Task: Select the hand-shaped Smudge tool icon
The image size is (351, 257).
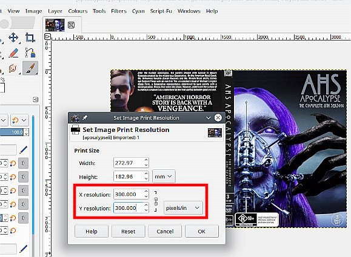Action: pyautogui.click(x=13, y=68)
